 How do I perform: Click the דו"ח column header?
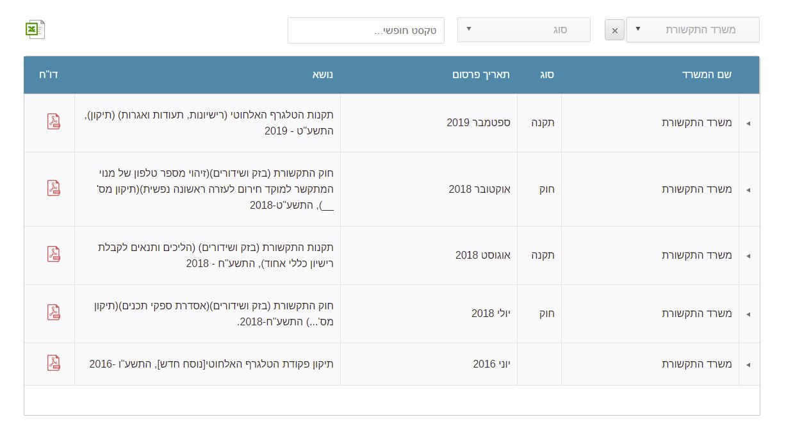point(49,75)
